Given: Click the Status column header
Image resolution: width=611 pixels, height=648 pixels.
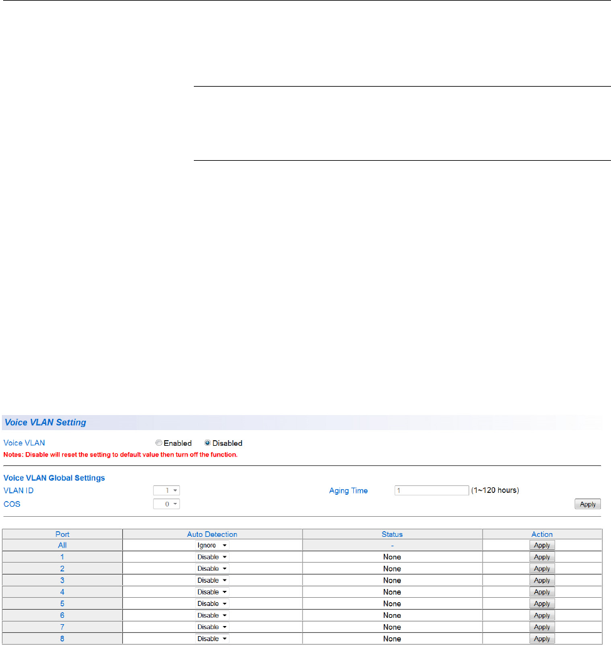Looking at the screenshot, I should click(392, 534).
